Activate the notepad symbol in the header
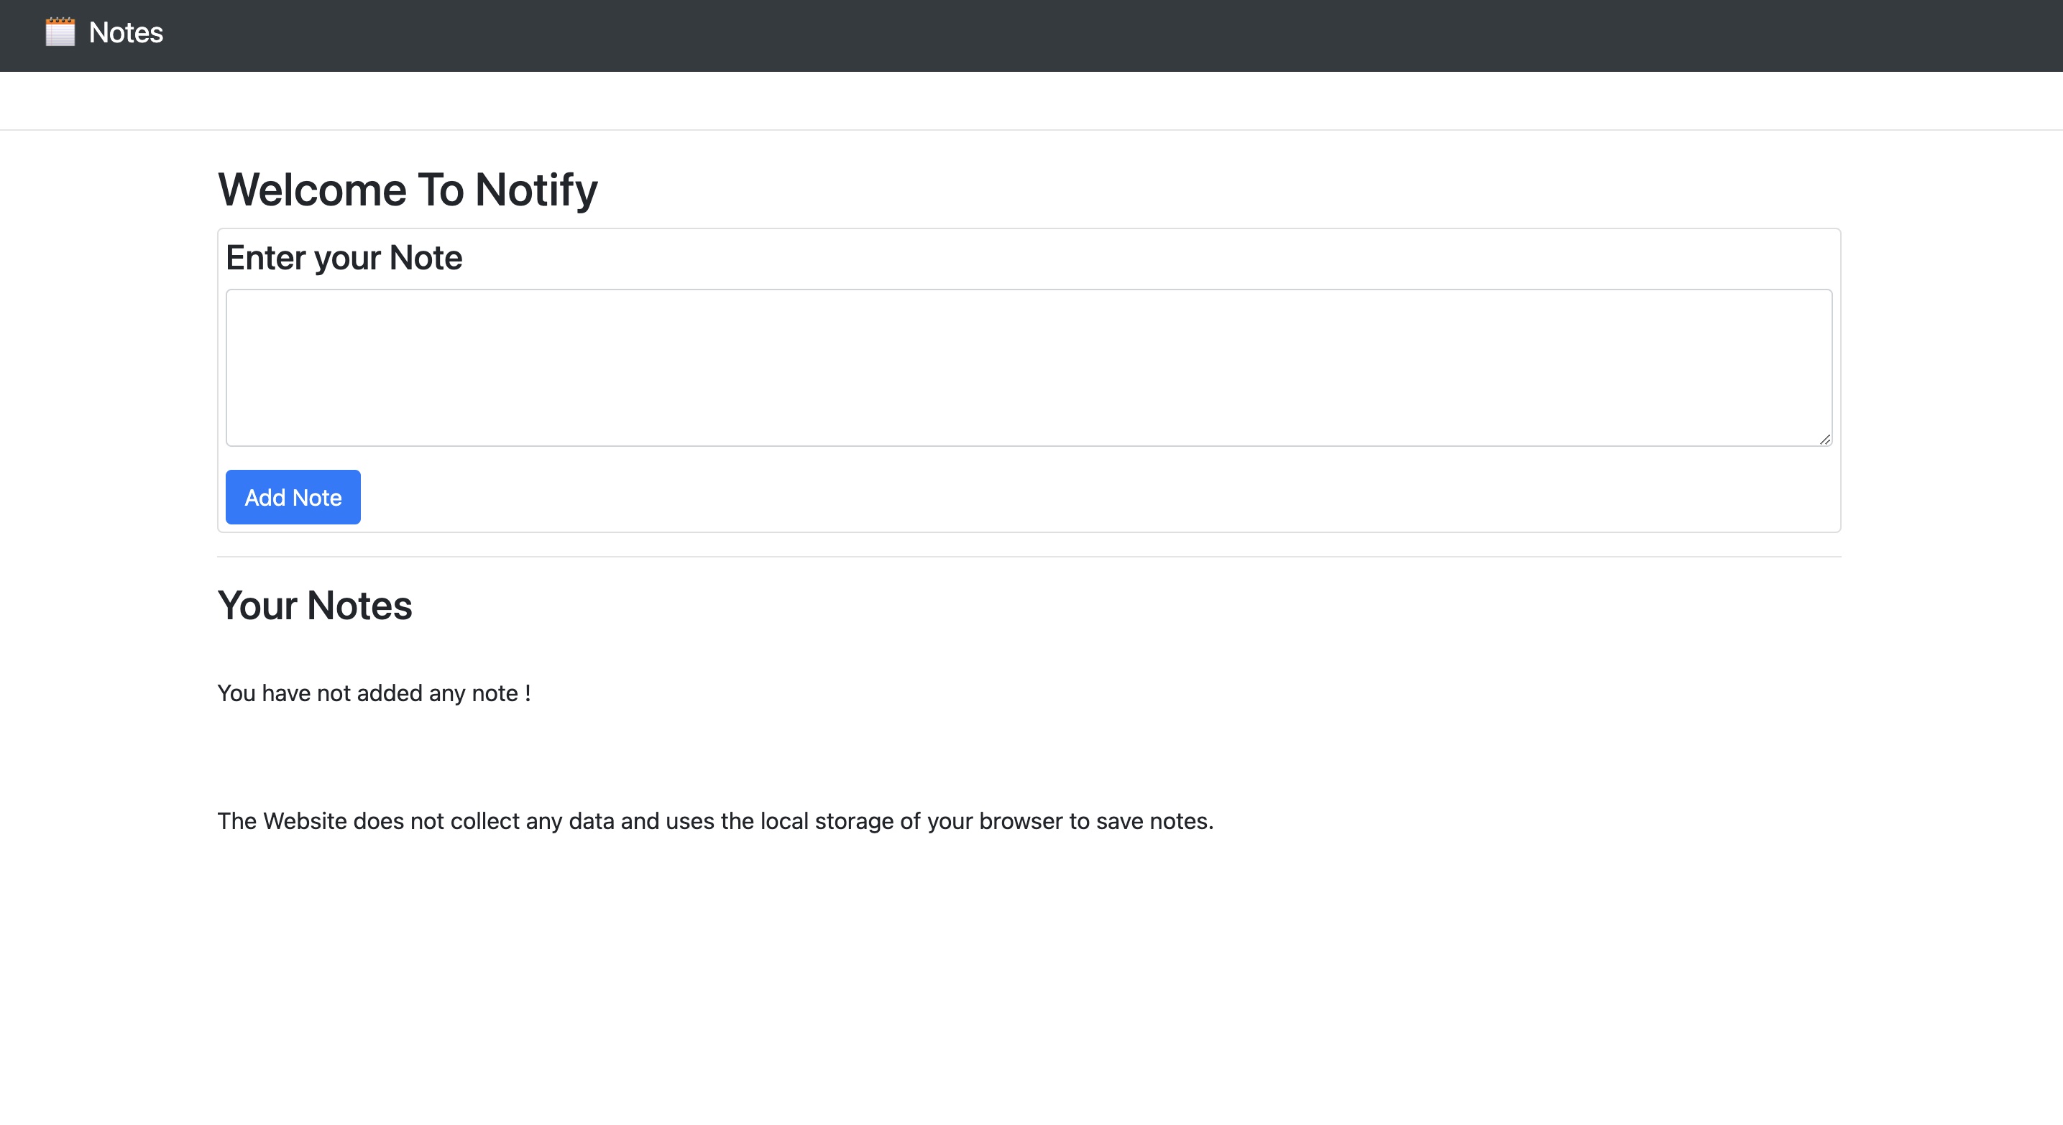This screenshot has width=2063, height=1125. pos(60,33)
